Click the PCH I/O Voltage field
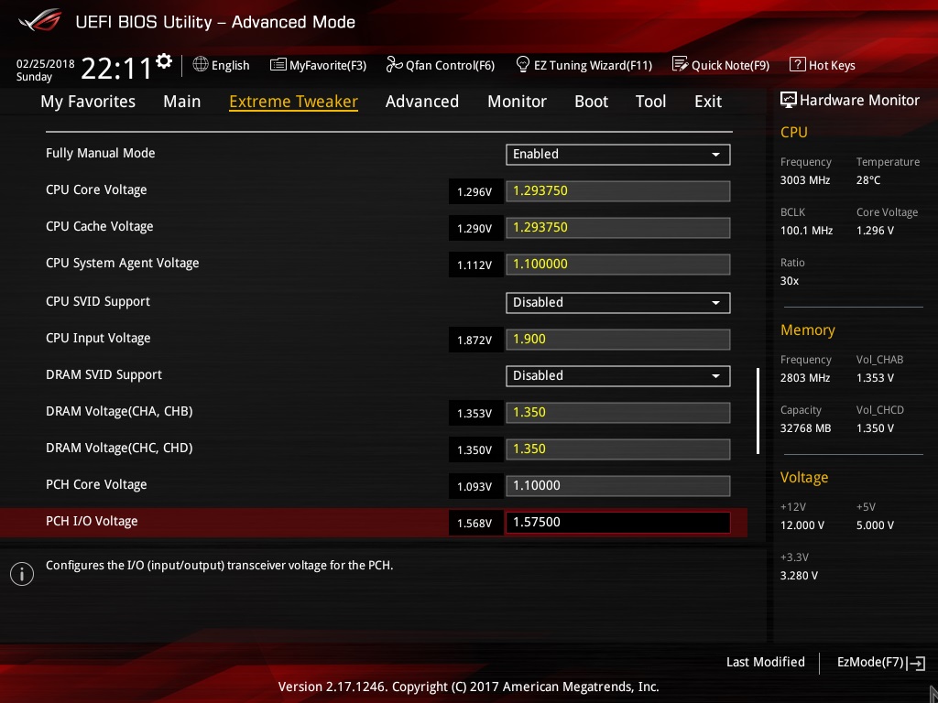Viewport: 938px width, 703px height. (x=617, y=523)
